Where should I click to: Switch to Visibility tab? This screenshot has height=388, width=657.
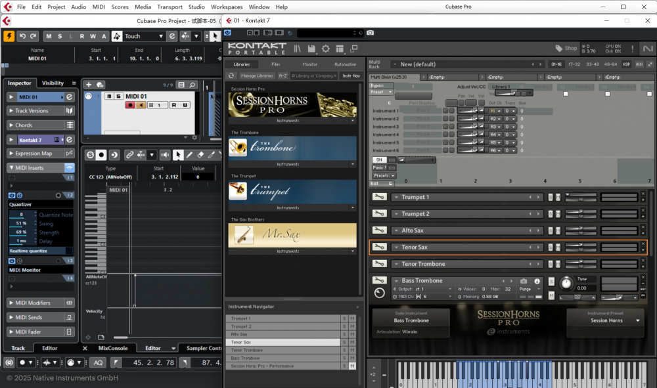(53, 83)
